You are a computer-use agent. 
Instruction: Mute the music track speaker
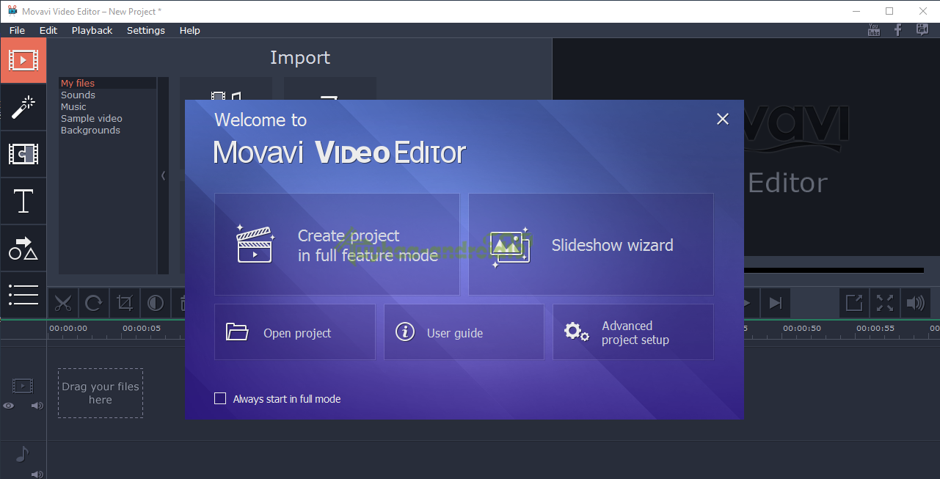click(37, 475)
